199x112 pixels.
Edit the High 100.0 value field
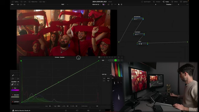pyautogui.click(x=59, y=106)
